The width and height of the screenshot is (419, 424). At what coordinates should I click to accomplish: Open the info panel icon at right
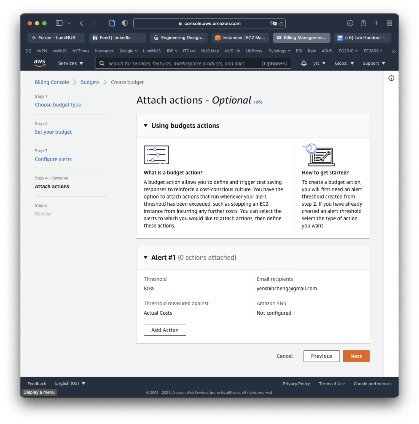tap(391, 78)
